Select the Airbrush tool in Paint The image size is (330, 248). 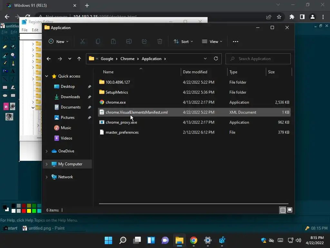(x=5, y=71)
